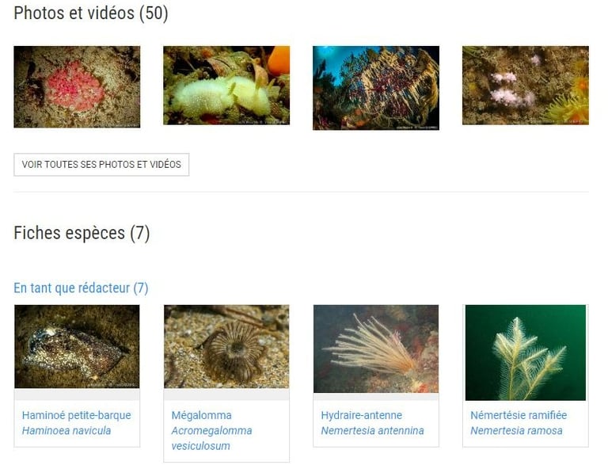
Task: Open En tant que rédacteur (7) link
Action: tap(81, 288)
